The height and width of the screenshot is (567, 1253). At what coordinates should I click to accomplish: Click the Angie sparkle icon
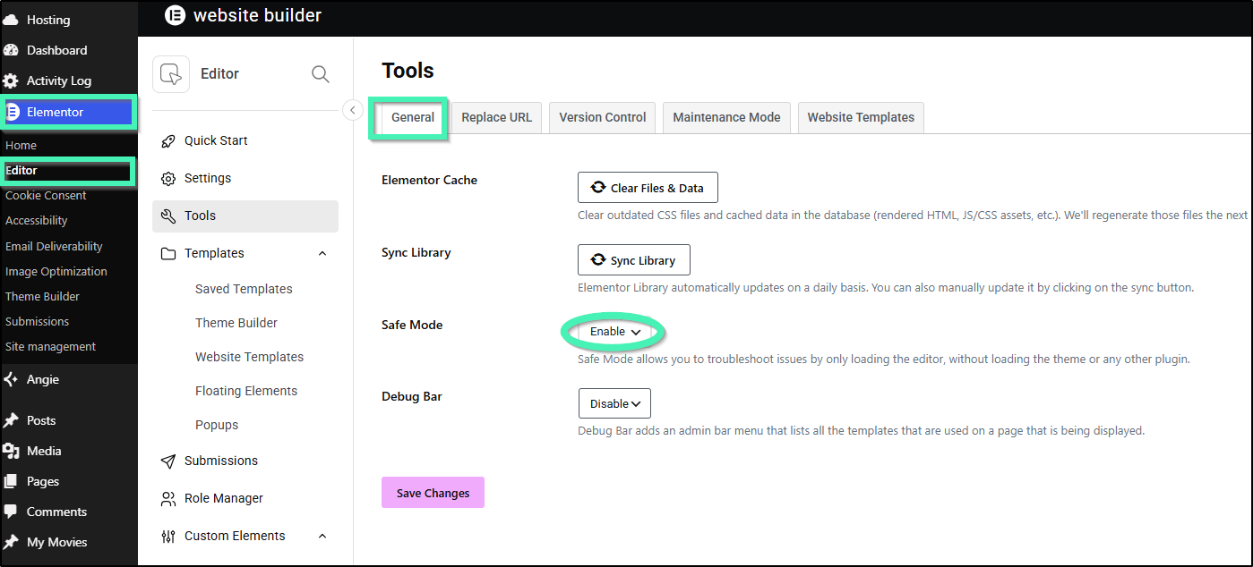tap(12, 379)
